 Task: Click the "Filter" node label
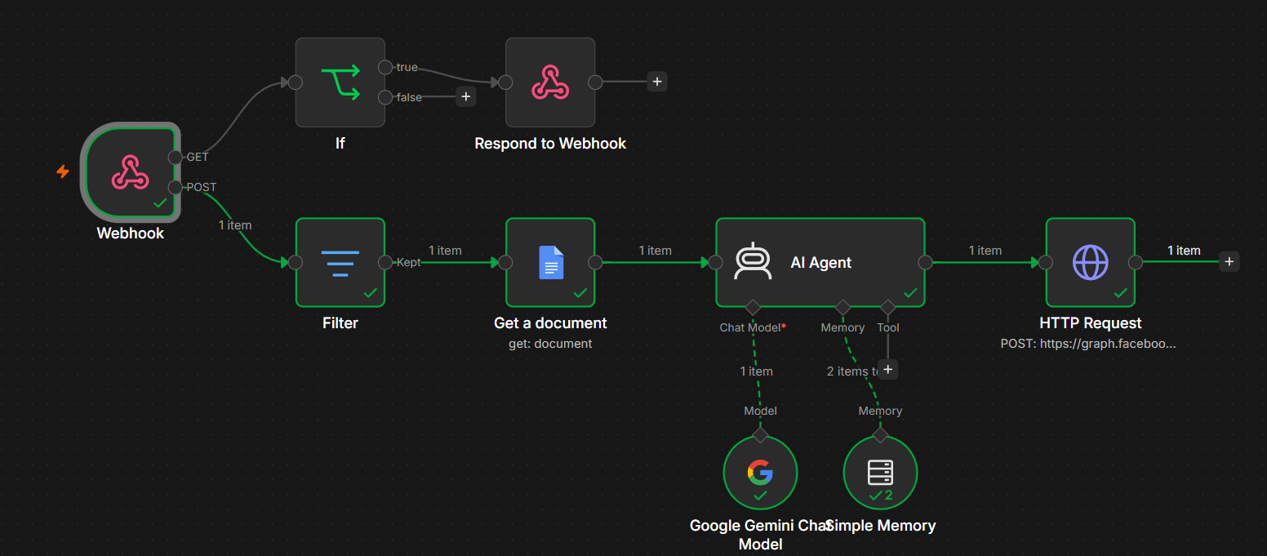[340, 322]
